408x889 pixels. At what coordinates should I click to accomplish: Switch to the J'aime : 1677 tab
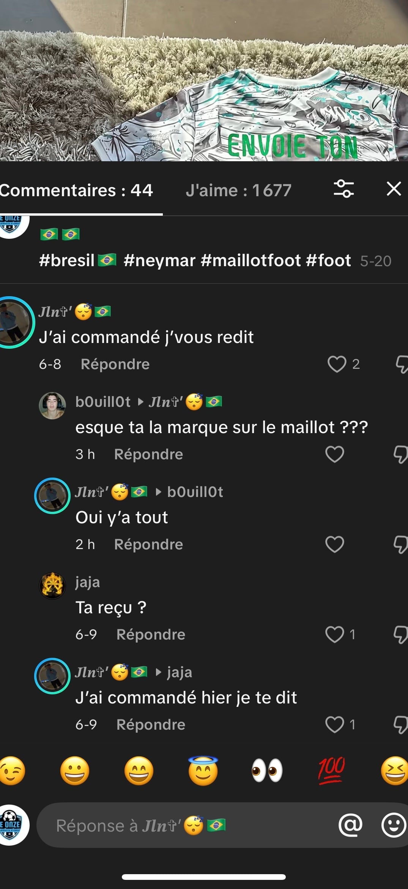(x=238, y=190)
